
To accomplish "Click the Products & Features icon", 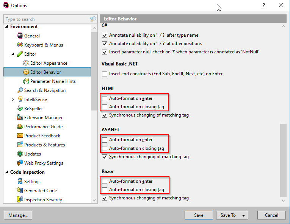I will pyautogui.click(x=20, y=145).
